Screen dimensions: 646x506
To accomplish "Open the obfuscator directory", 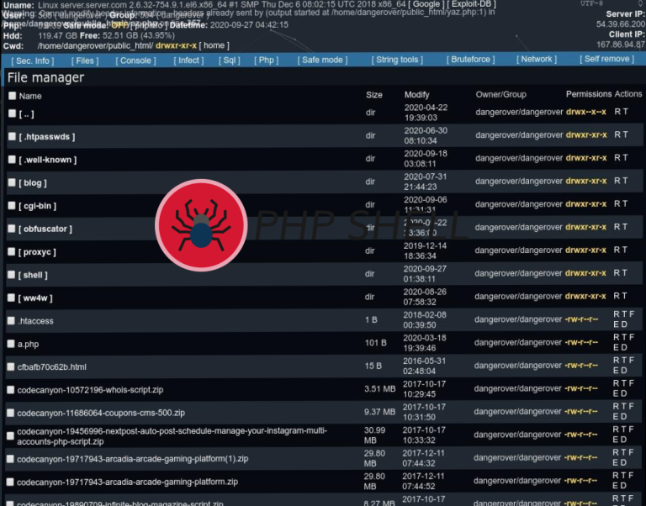I will click(45, 229).
